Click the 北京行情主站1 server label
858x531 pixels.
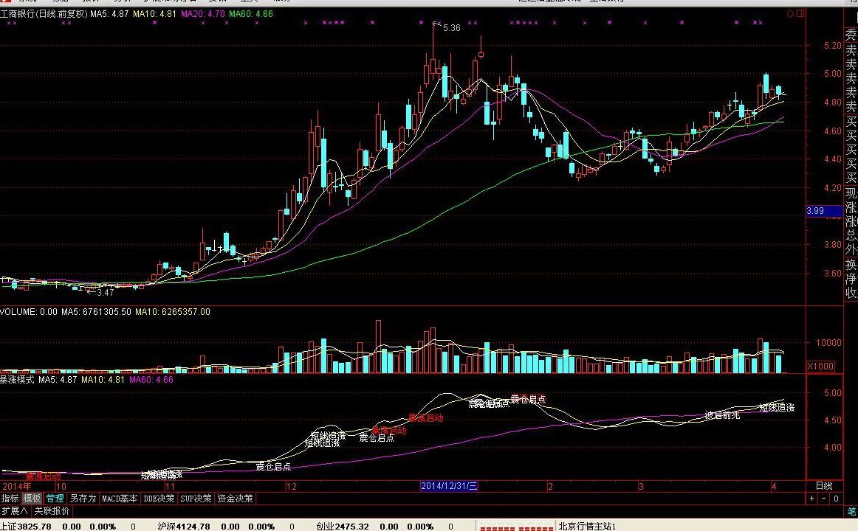(587, 527)
